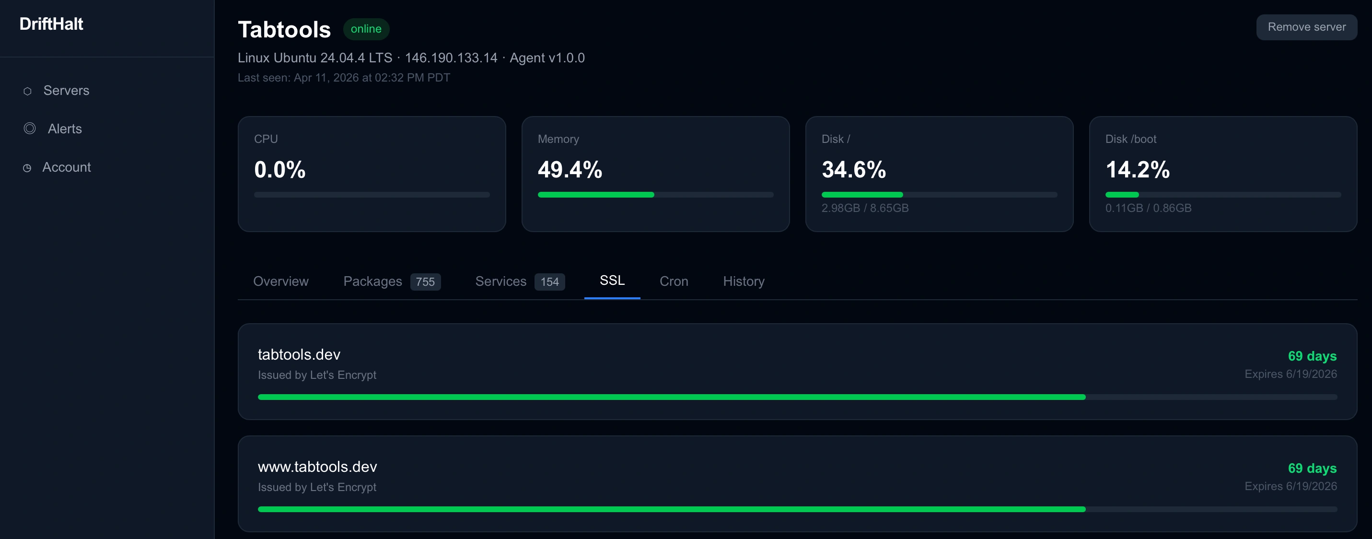Image resolution: width=1372 pixels, height=539 pixels.
Task: Click the Memory card label
Action: coord(558,139)
